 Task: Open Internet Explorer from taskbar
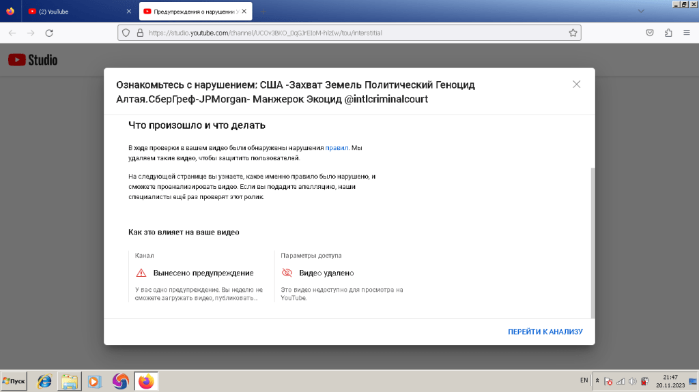pos(44,381)
